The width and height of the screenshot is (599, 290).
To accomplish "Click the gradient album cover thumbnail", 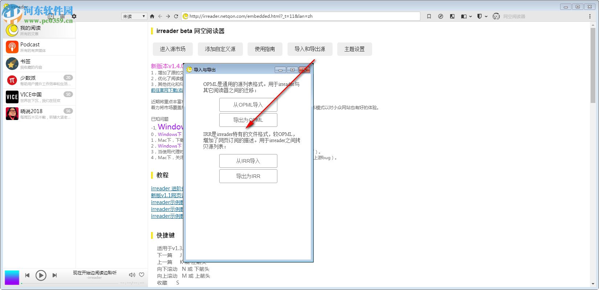I will click(12, 277).
